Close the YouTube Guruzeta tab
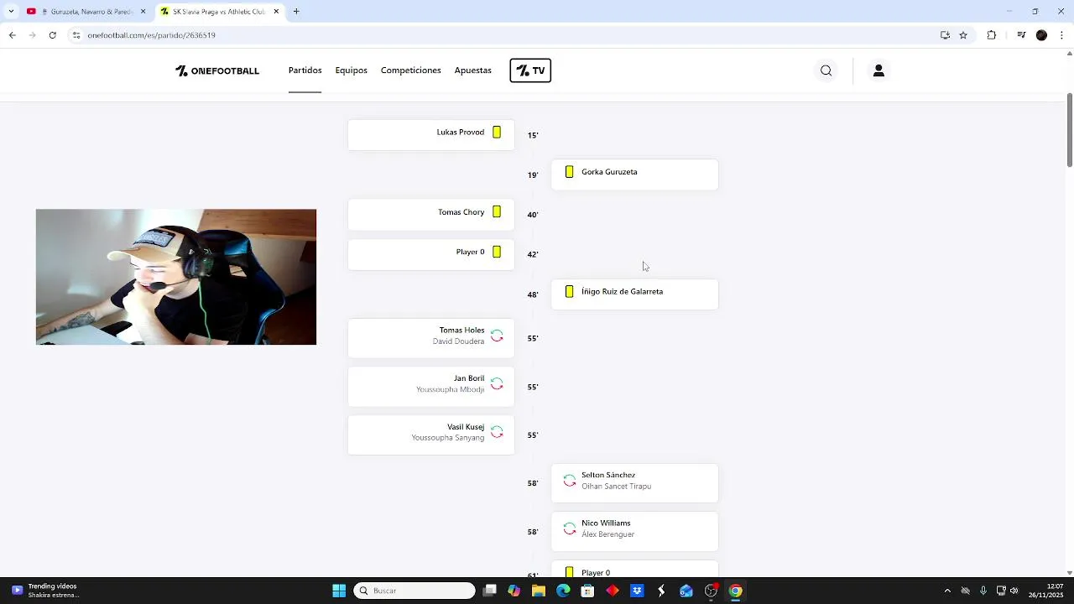1074x604 pixels. pyautogui.click(x=143, y=12)
